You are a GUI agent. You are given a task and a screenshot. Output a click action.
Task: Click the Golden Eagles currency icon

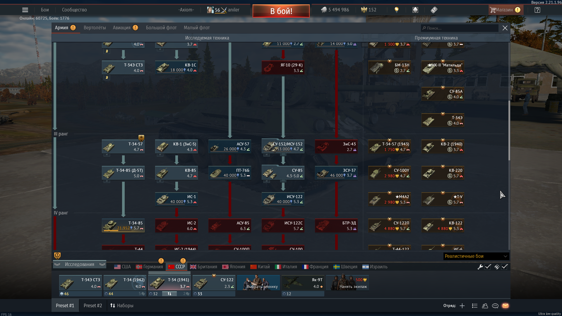[x=364, y=10]
